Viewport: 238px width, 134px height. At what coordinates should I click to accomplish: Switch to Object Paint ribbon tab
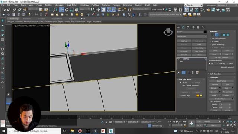click(57, 19)
